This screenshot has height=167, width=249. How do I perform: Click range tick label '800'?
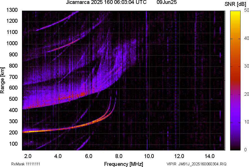pos(13,66)
